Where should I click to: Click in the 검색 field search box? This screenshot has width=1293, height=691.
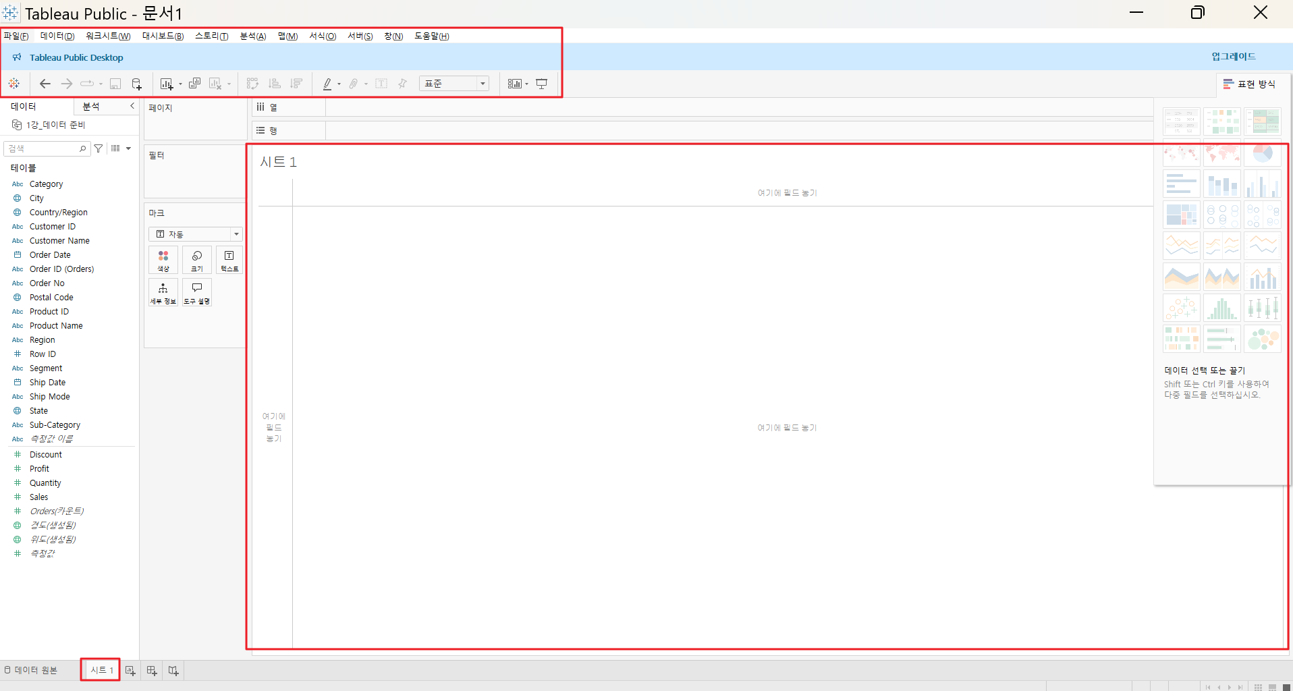coord(47,148)
